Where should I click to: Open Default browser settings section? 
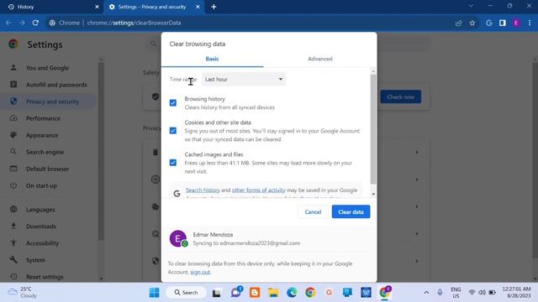pyautogui.click(x=47, y=169)
